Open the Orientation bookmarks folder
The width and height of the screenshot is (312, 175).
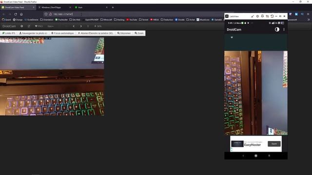pos(47,19)
